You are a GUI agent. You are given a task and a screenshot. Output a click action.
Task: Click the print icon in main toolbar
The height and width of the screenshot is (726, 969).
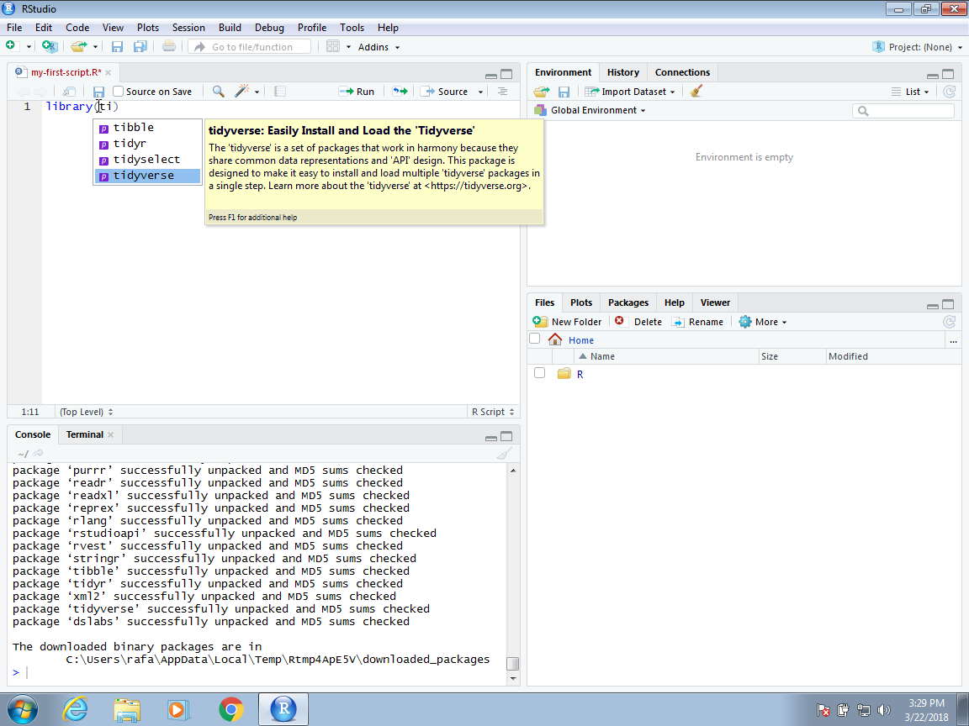(x=169, y=47)
